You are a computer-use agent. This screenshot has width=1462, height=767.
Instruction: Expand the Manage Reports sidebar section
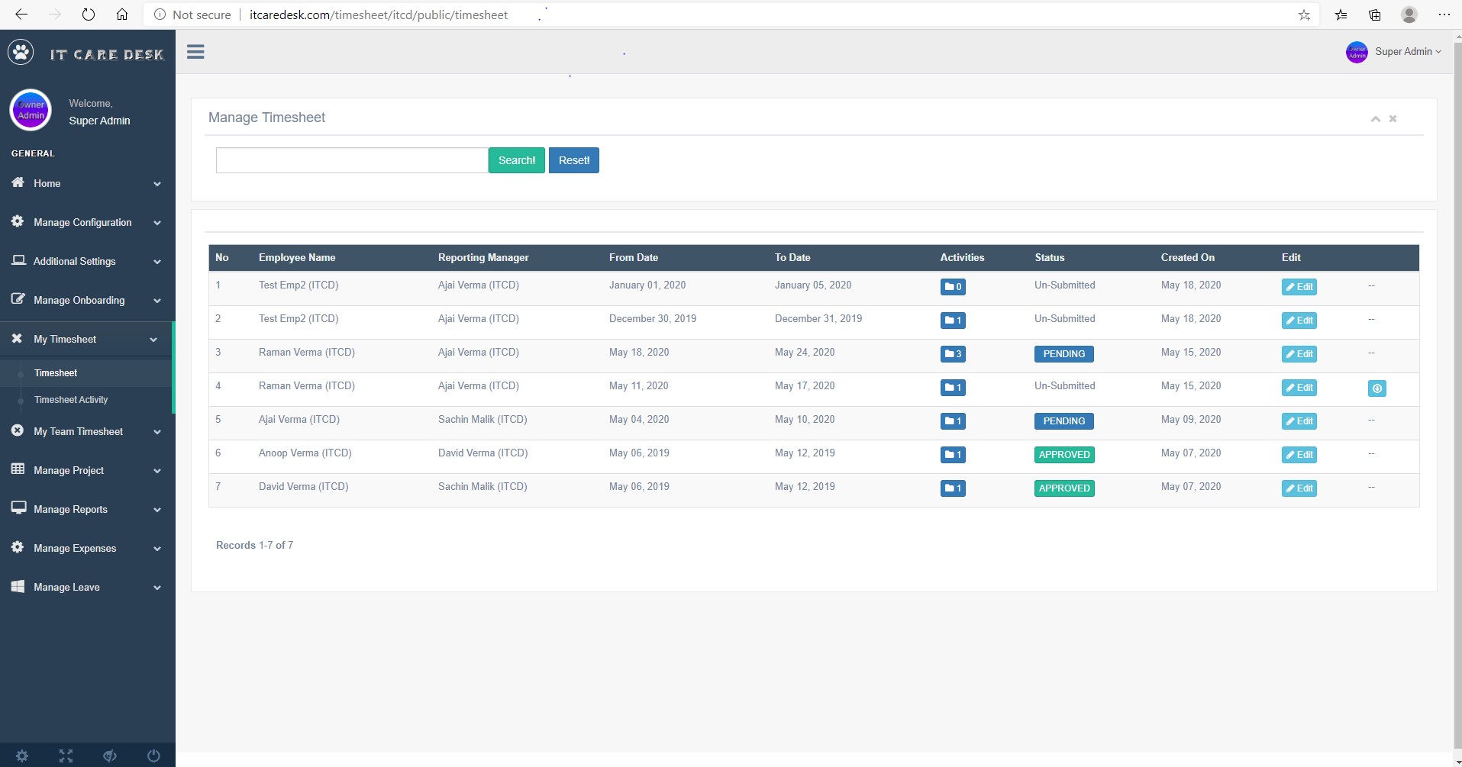point(87,510)
